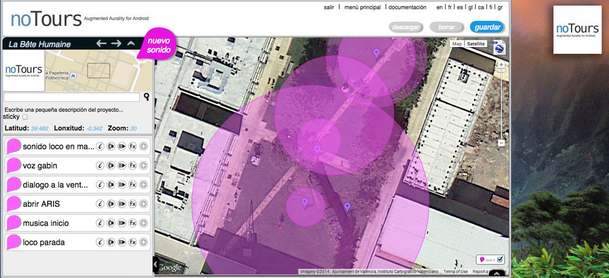The image size is (609, 278).
Task: Open fx effects for 'musica inicio'
Action: (x=133, y=223)
